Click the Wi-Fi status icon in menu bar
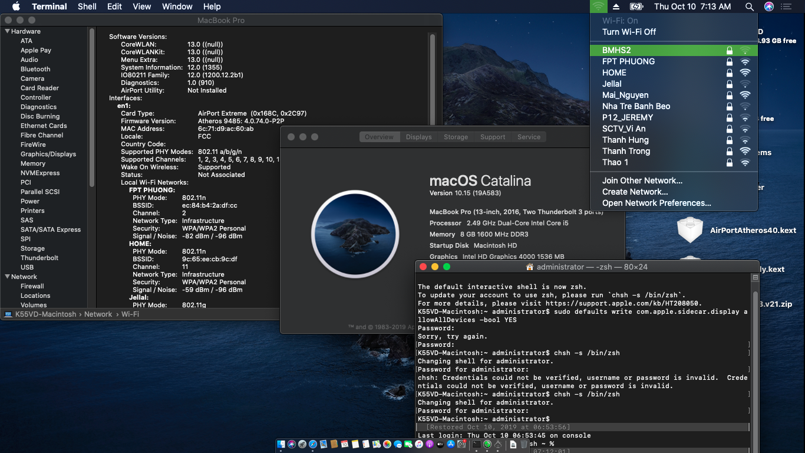805x453 pixels. (598, 6)
